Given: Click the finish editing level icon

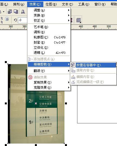Looking at the screenshot, I should 73,82.
